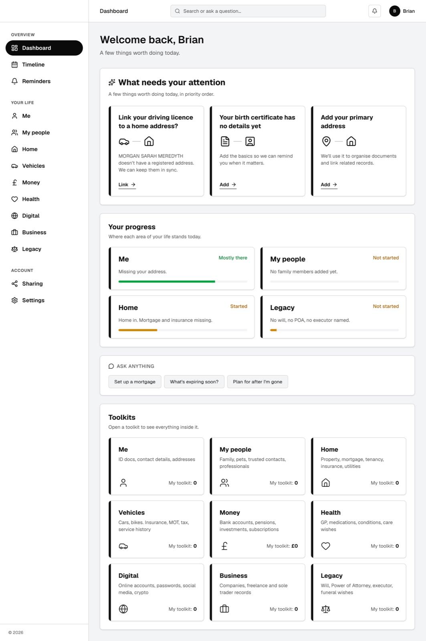Viewport: 426px width, 641px height.
Task: Click the car icon in Vehicles toolkit
Action: [123, 546]
